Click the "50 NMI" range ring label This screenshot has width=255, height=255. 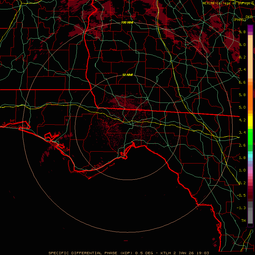coord(128,75)
